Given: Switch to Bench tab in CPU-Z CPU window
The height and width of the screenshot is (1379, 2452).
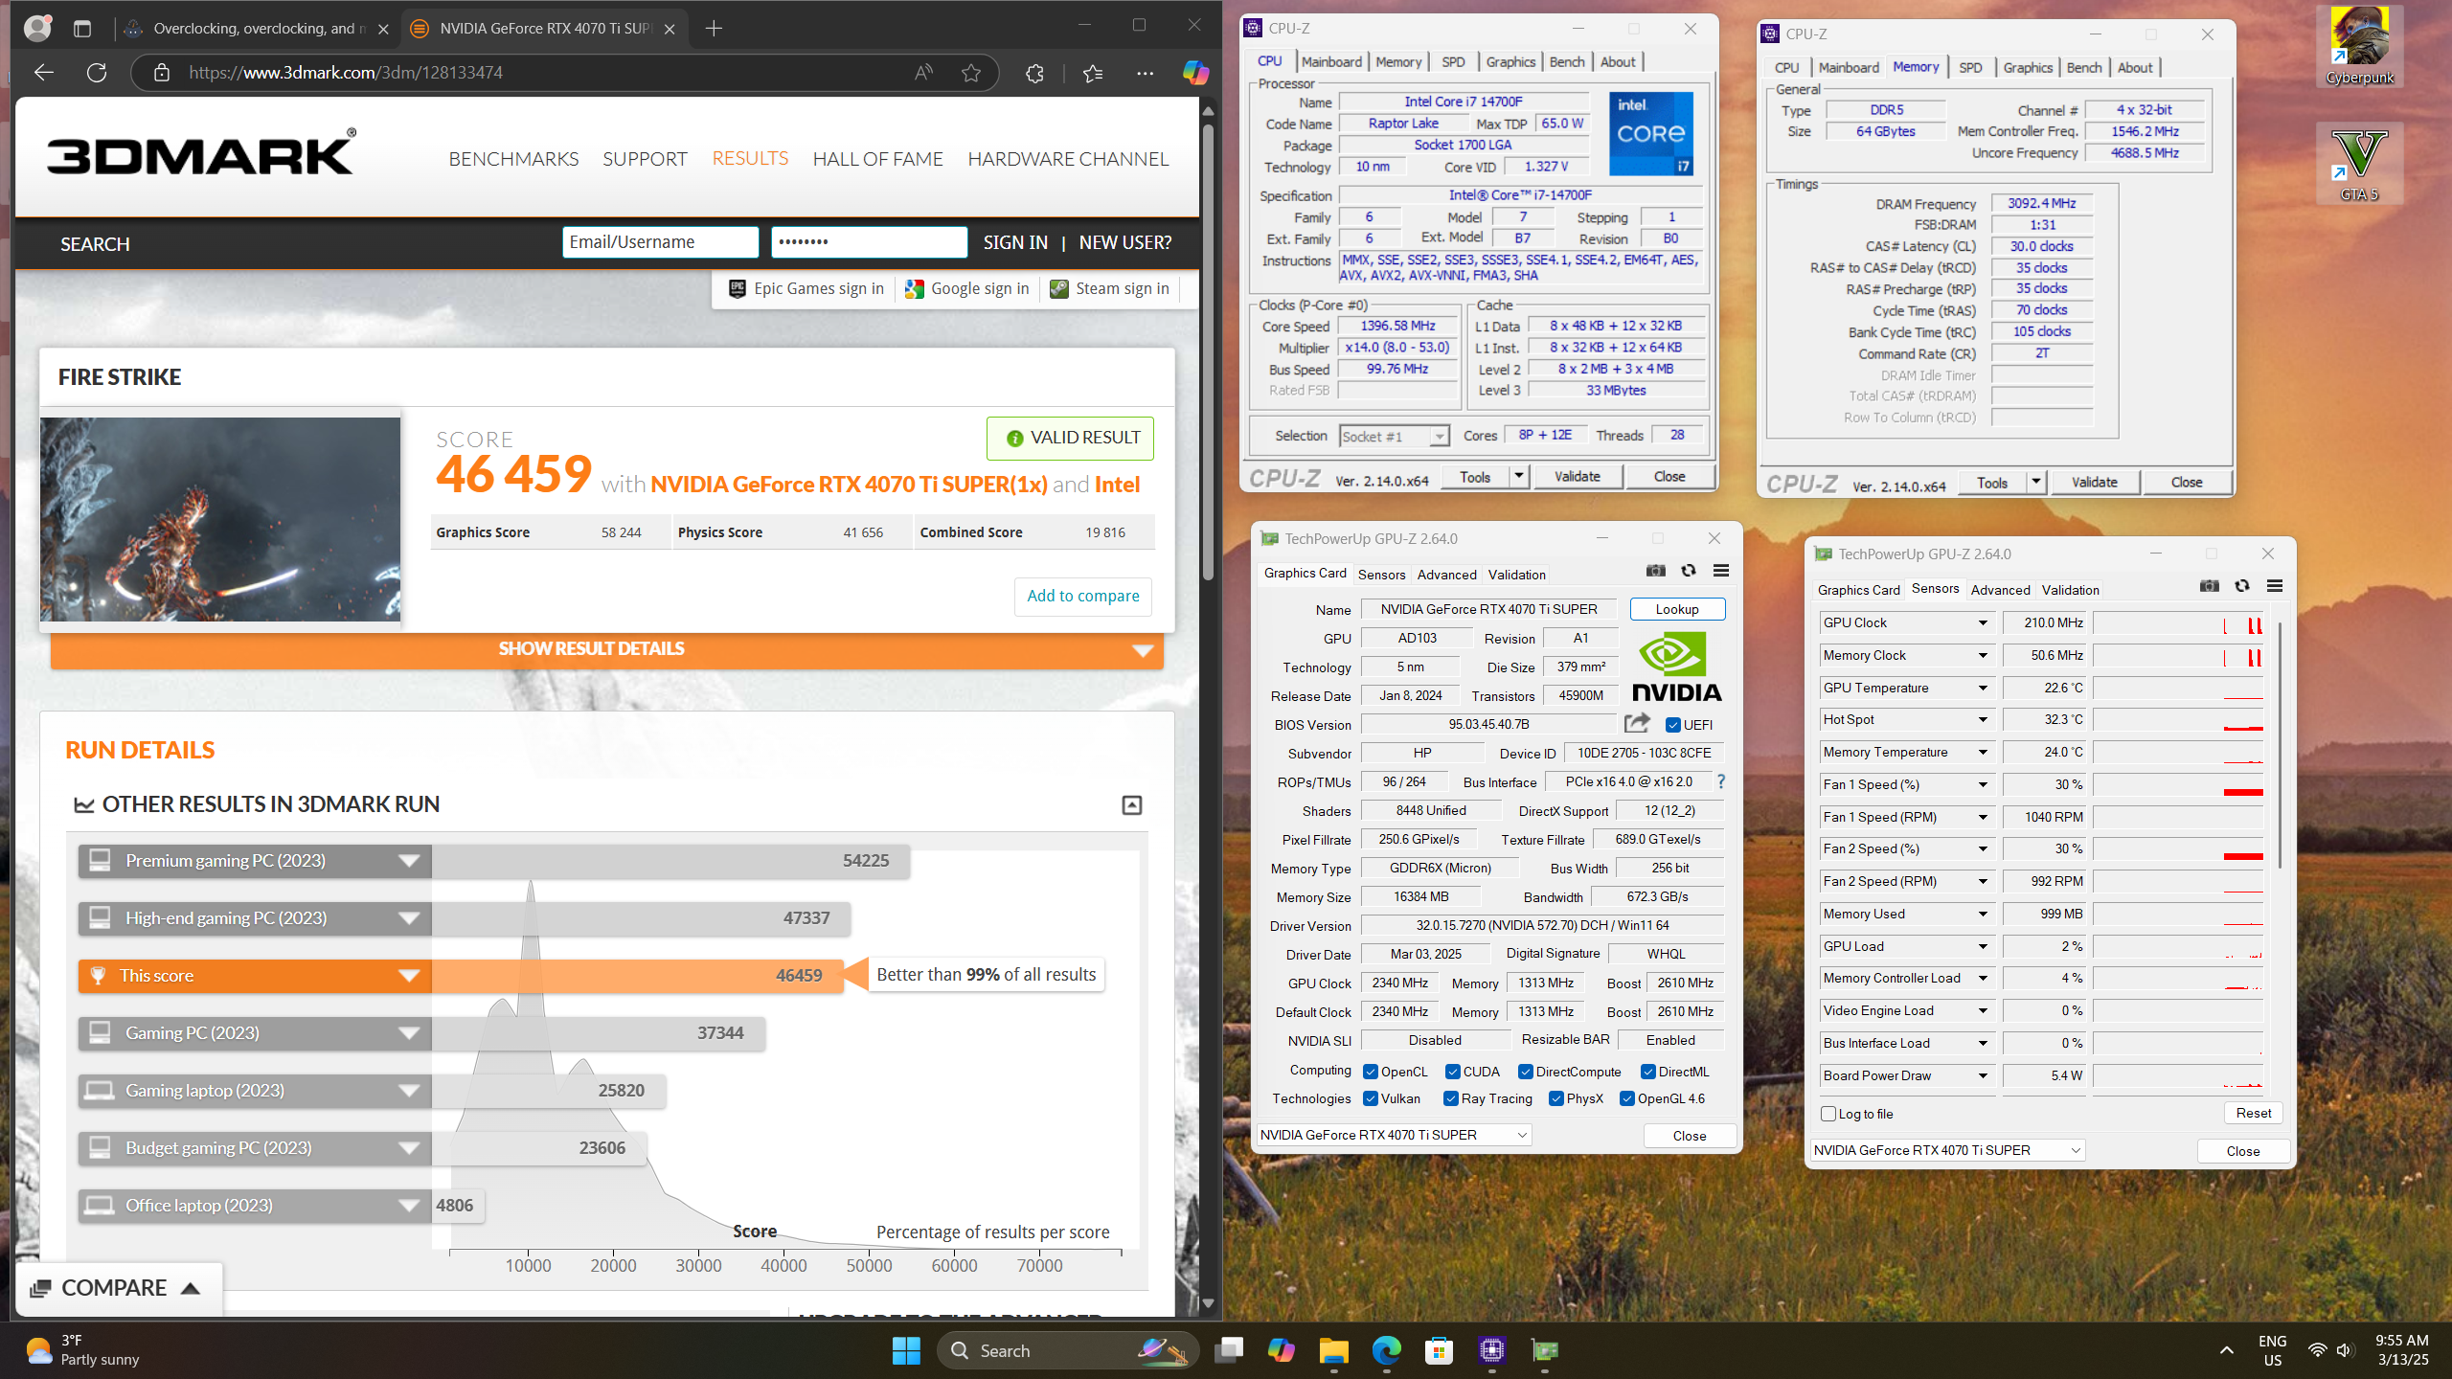Looking at the screenshot, I should click(x=1567, y=62).
